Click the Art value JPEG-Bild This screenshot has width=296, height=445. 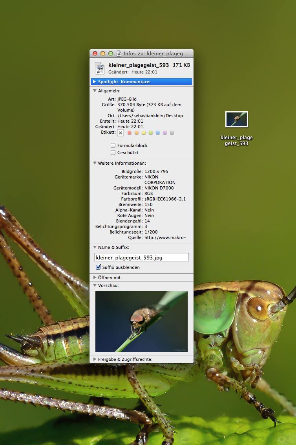click(127, 99)
